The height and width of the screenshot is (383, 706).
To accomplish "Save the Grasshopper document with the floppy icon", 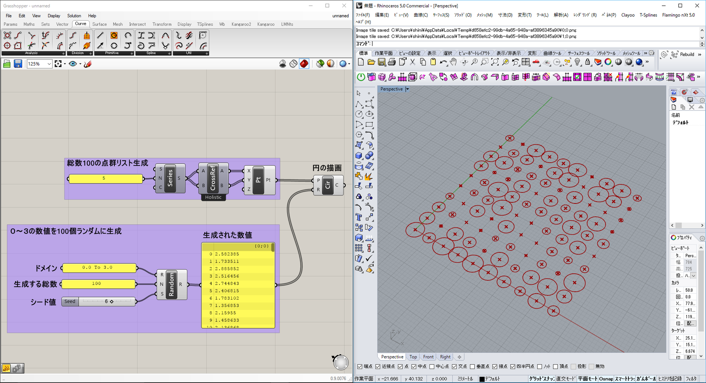I will click(18, 64).
